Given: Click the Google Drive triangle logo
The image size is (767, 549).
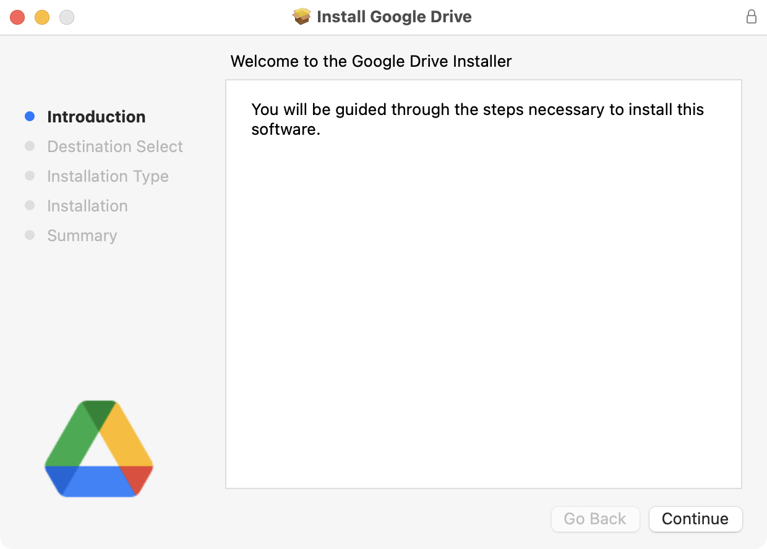Looking at the screenshot, I should click(99, 448).
